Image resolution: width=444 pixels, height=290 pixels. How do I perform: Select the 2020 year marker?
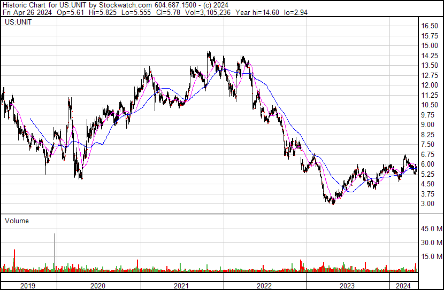(98, 286)
